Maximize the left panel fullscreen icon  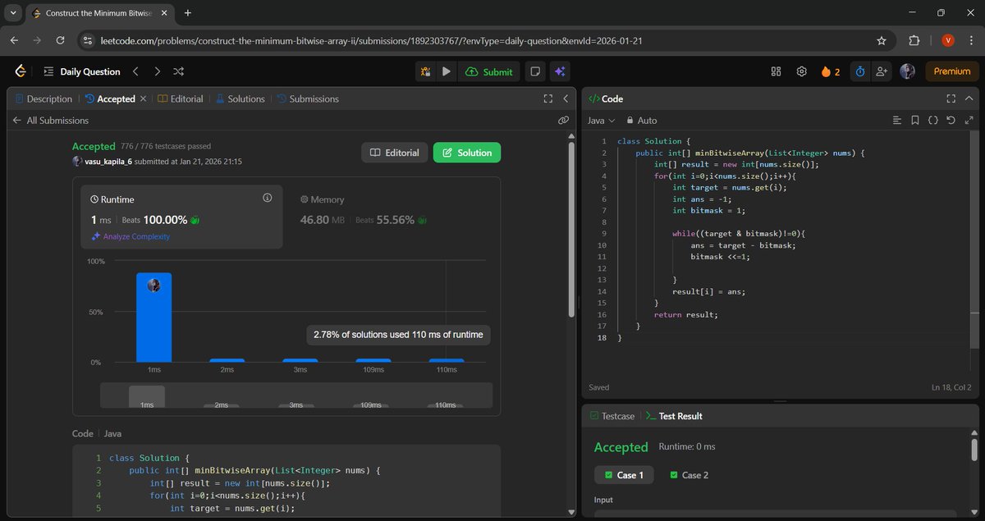[x=548, y=98]
